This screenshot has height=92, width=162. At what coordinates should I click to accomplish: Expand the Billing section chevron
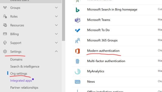tap(56, 34)
